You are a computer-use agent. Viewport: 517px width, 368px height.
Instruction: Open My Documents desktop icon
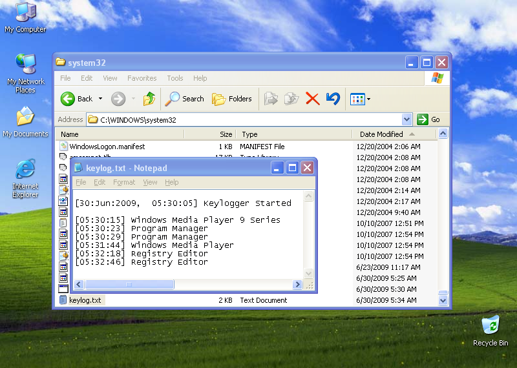(x=25, y=122)
